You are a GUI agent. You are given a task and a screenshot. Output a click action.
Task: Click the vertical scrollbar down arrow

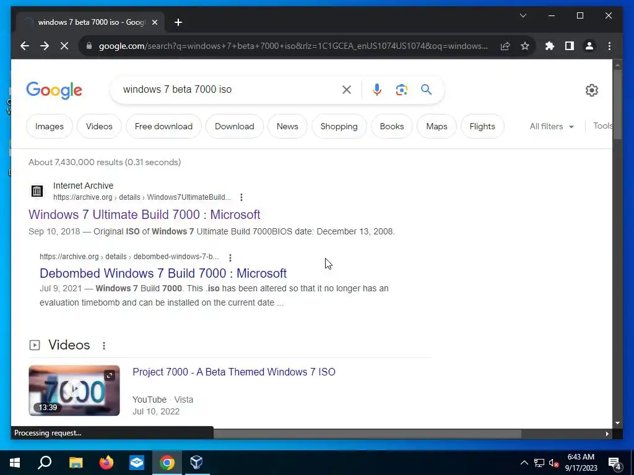[x=617, y=423]
